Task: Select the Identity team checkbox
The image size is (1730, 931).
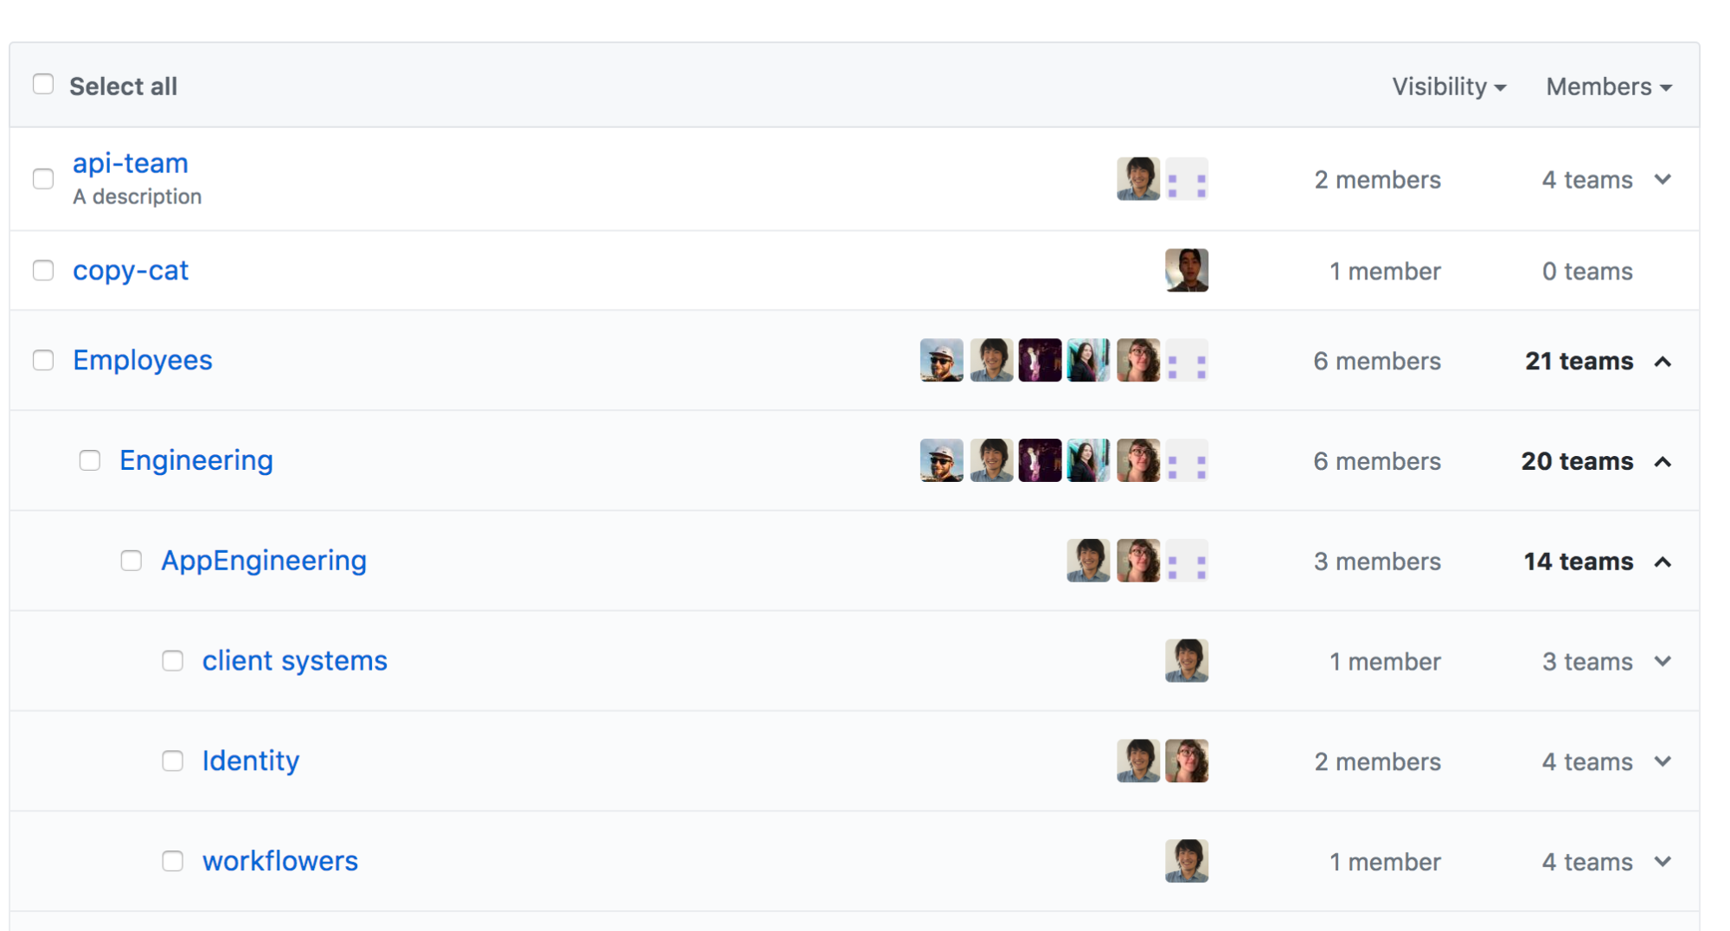Action: pos(173,761)
